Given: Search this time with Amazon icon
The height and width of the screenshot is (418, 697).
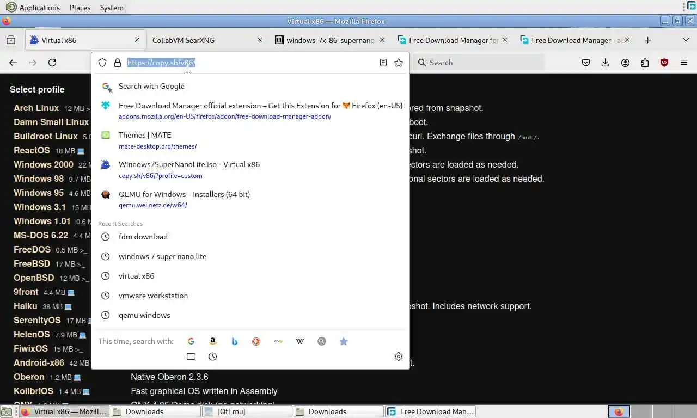Looking at the screenshot, I should point(213,341).
